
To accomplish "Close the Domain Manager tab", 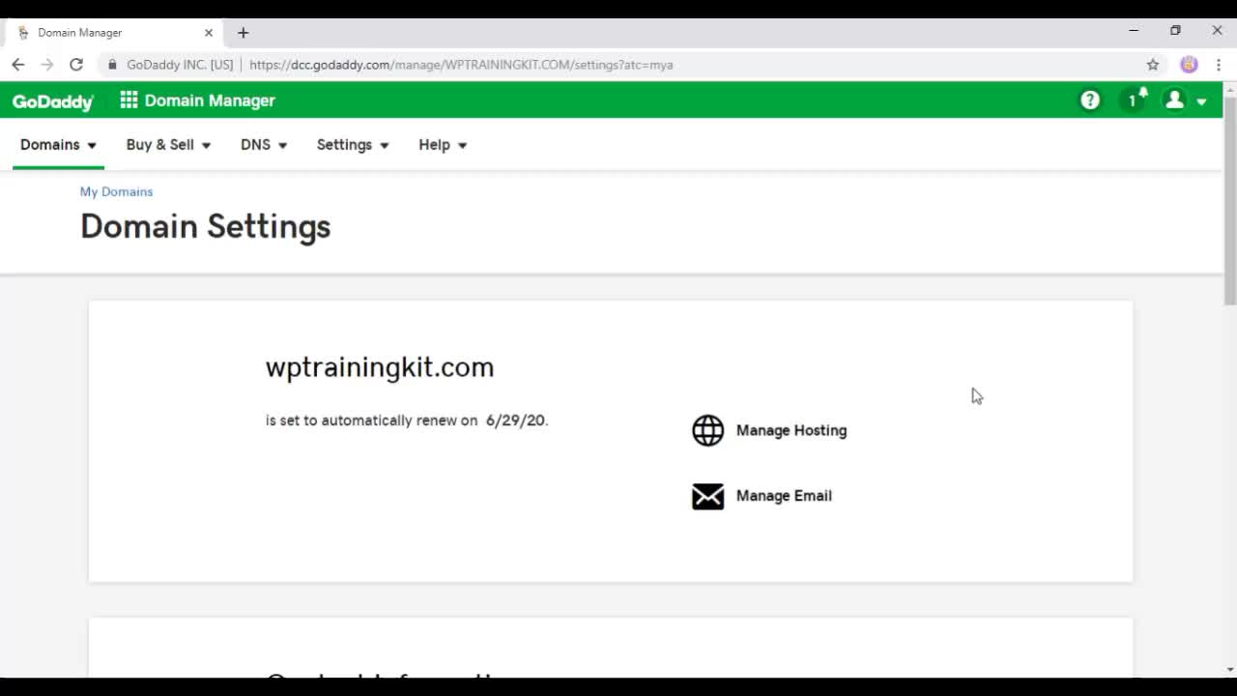I will click(x=208, y=33).
